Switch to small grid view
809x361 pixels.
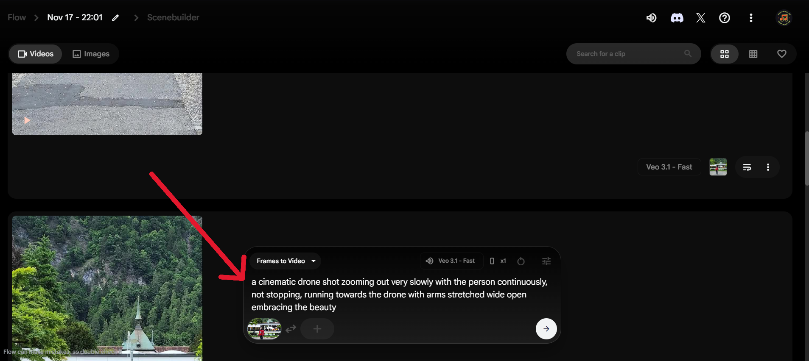753,54
